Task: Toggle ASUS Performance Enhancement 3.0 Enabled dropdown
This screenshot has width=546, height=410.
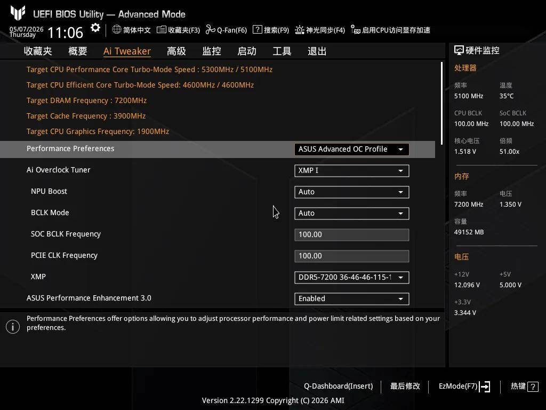Action: (x=352, y=299)
